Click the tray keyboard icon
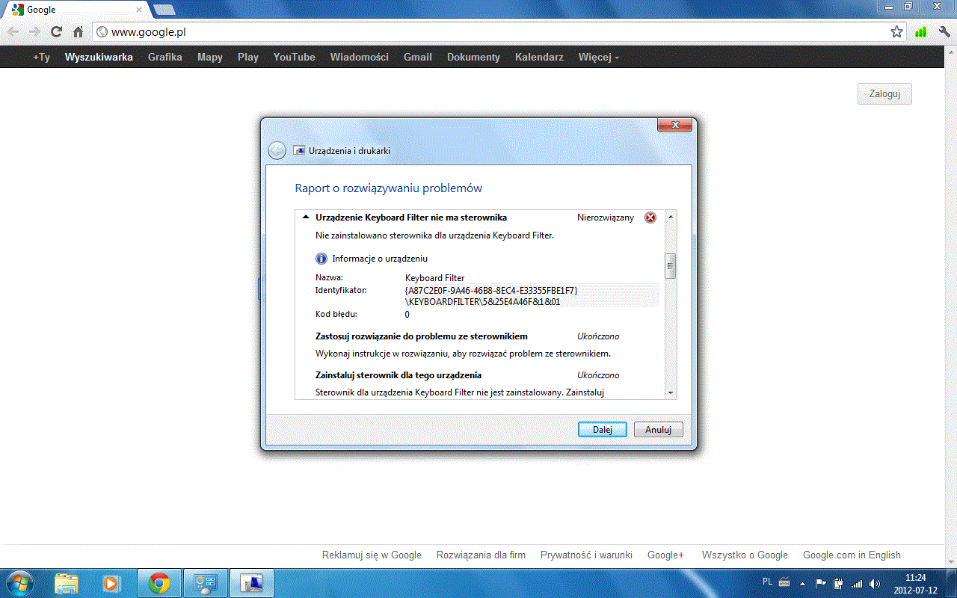This screenshot has width=957, height=598. click(x=784, y=582)
